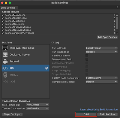Open Learn about Unity Build Automation link

(99, 110)
